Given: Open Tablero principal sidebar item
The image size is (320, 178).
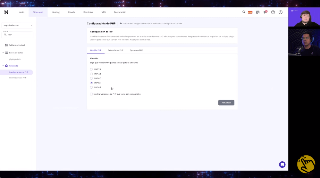Looking at the screenshot, I should coord(17,45).
